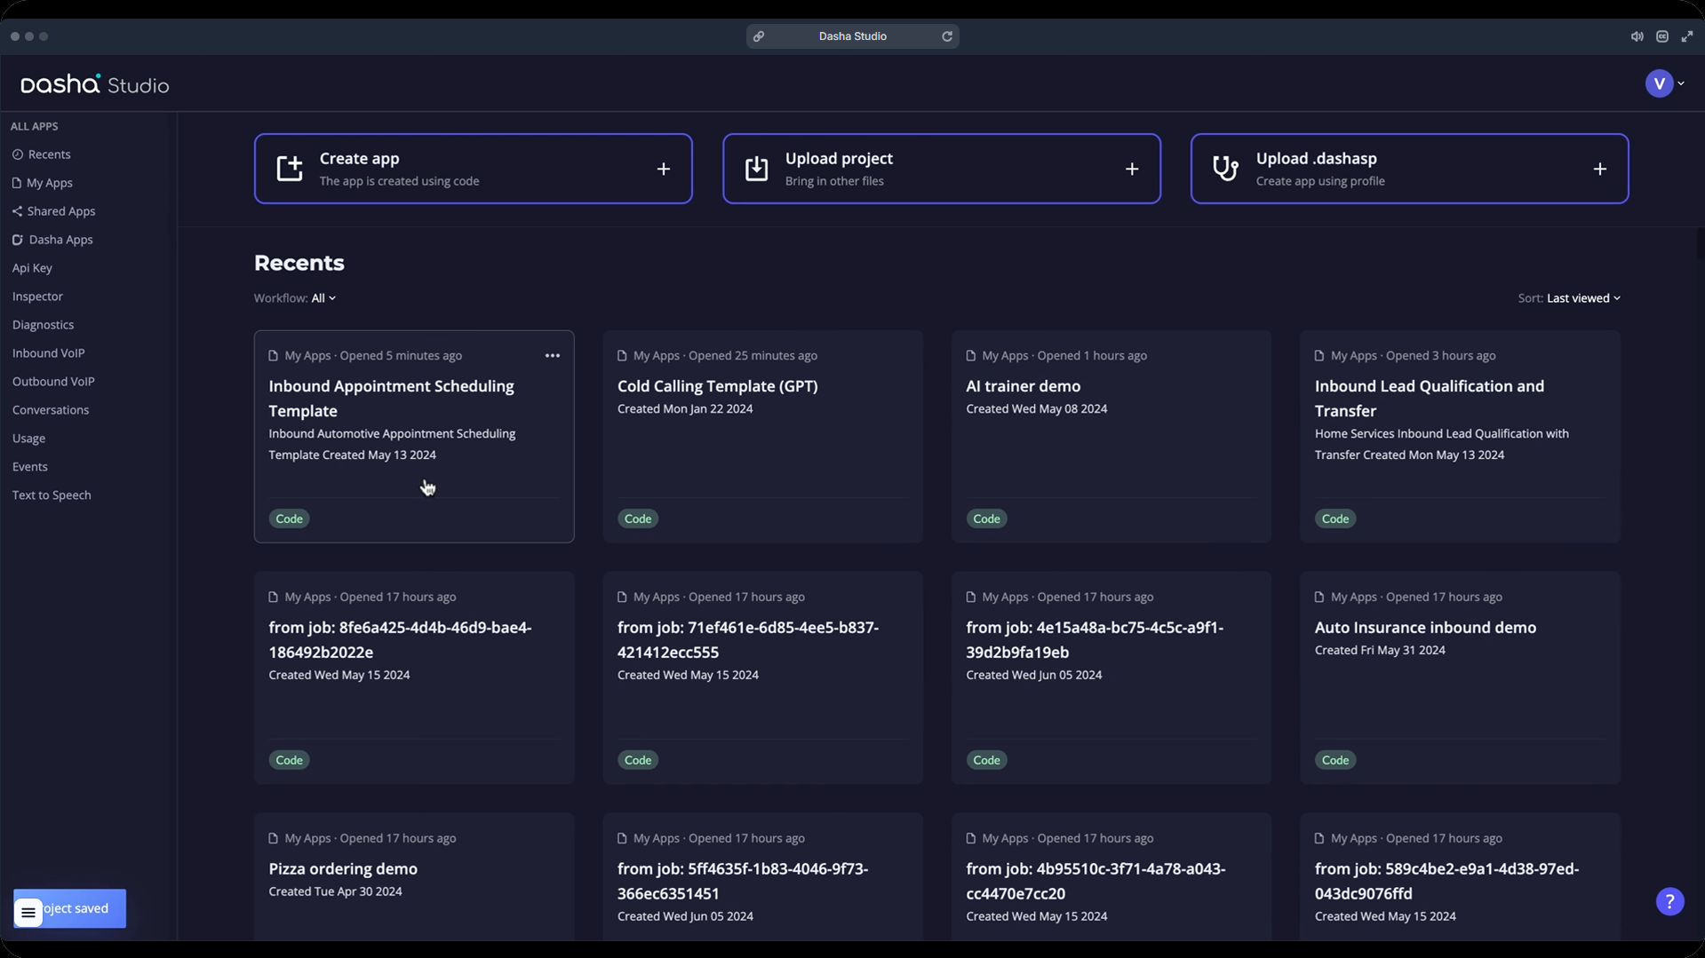Open the Pizza ordering demo app
This screenshot has width=1705, height=958.
pyautogui.click(x=343, y=868)
